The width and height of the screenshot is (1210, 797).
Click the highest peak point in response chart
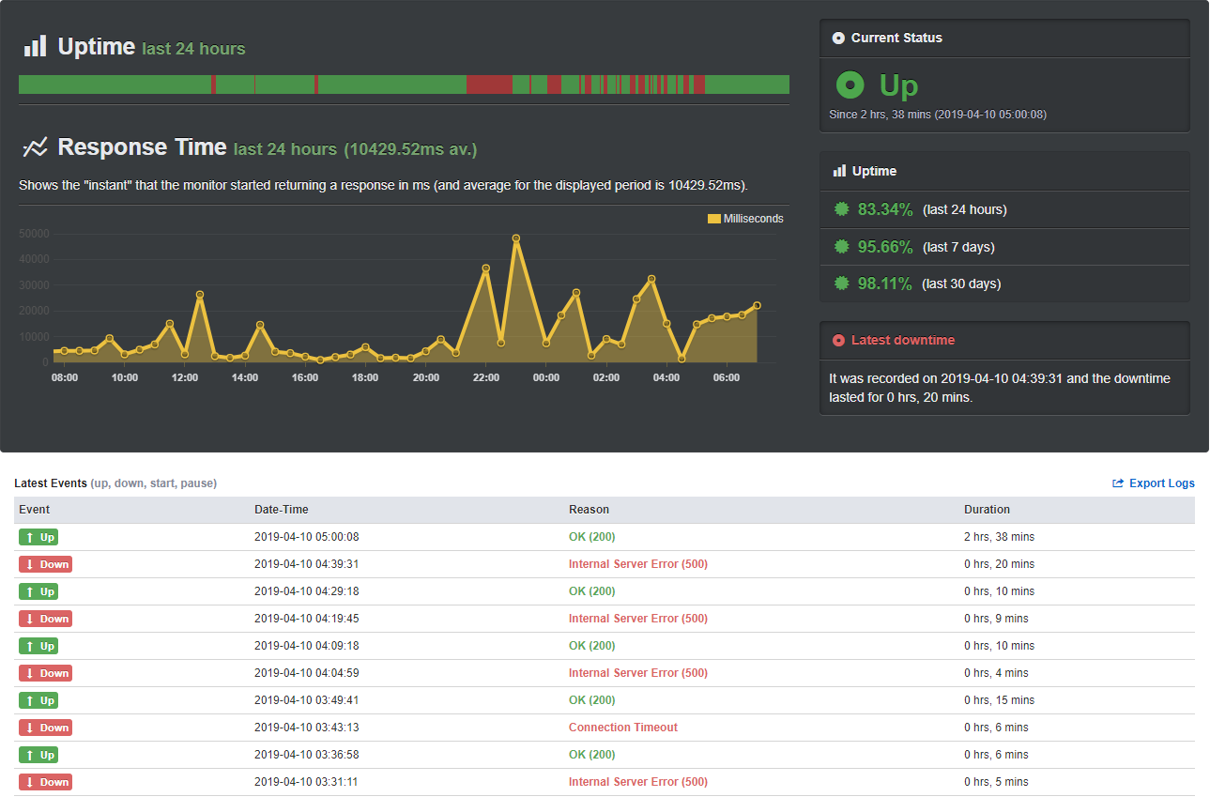pyautogui.click(x=516, y=238)
